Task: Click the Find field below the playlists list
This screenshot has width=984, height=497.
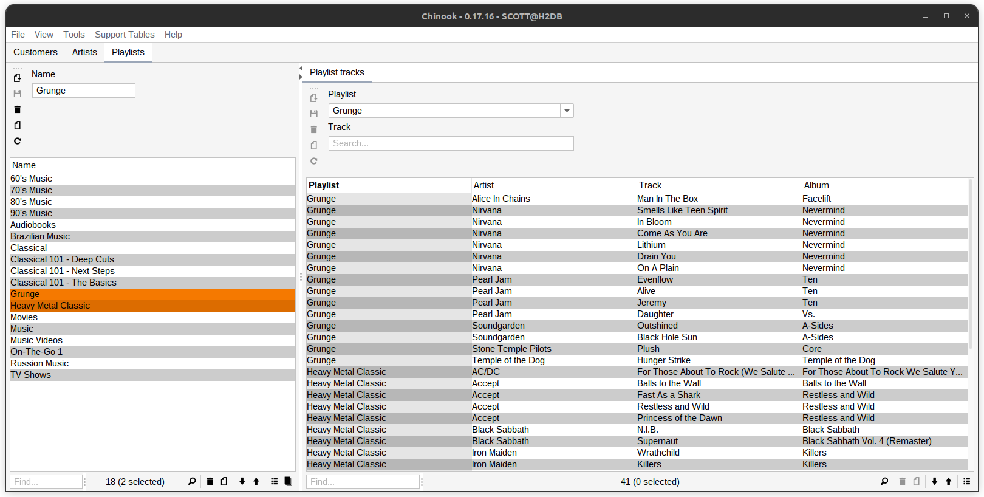Action: [x=46, y=482]
